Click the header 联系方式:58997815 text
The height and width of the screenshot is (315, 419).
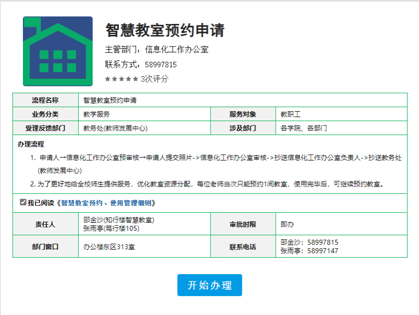pos(141,65)
